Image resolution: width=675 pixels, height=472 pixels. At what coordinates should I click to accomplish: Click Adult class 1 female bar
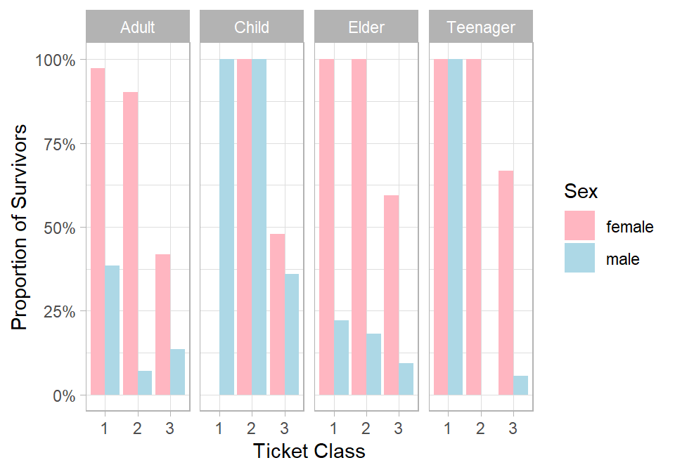click(98, 232)
